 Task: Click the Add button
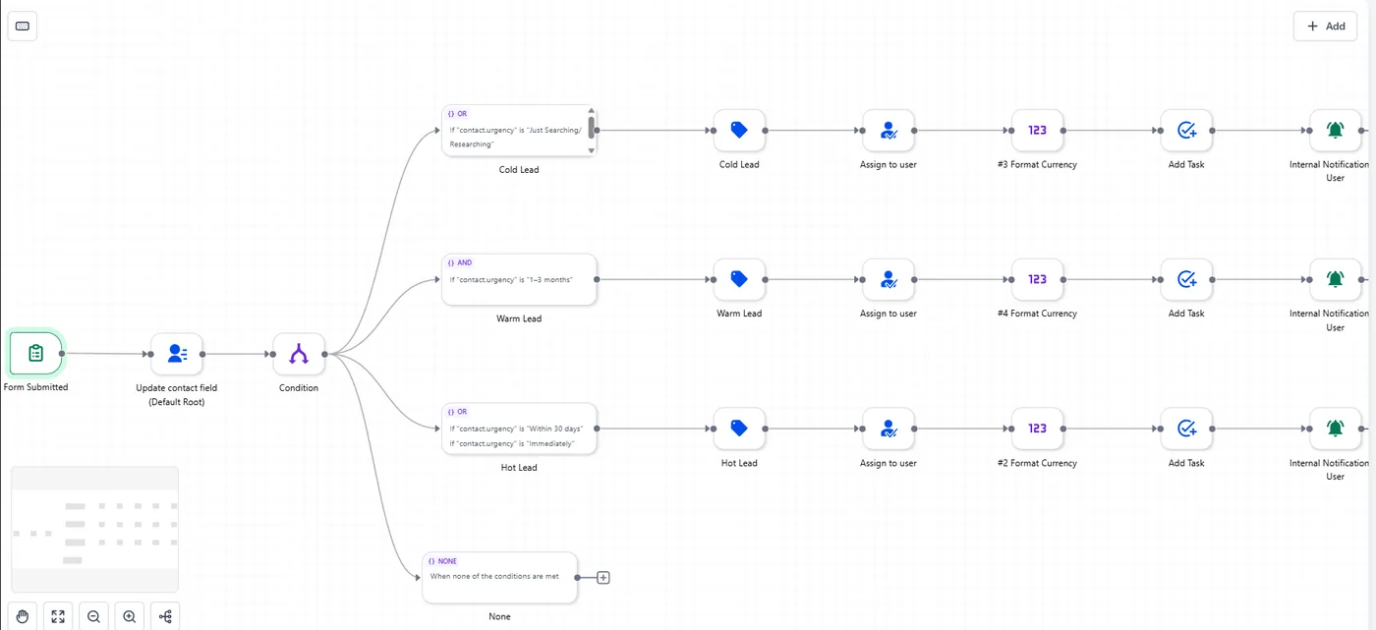point(1325,27)
